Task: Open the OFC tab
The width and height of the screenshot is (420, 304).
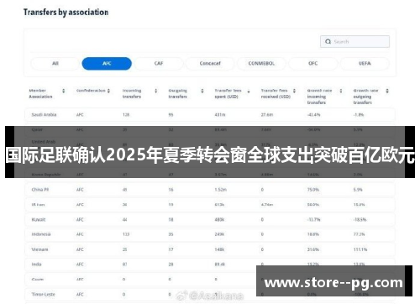Action: [x=313, y=64]
